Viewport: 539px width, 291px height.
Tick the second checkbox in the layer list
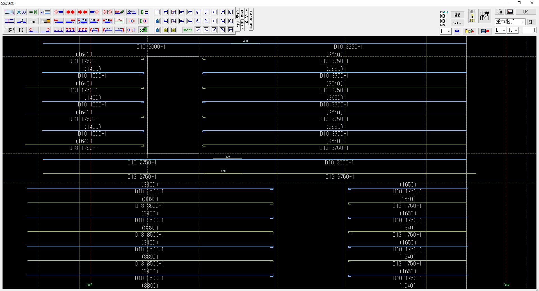point(441,15)
